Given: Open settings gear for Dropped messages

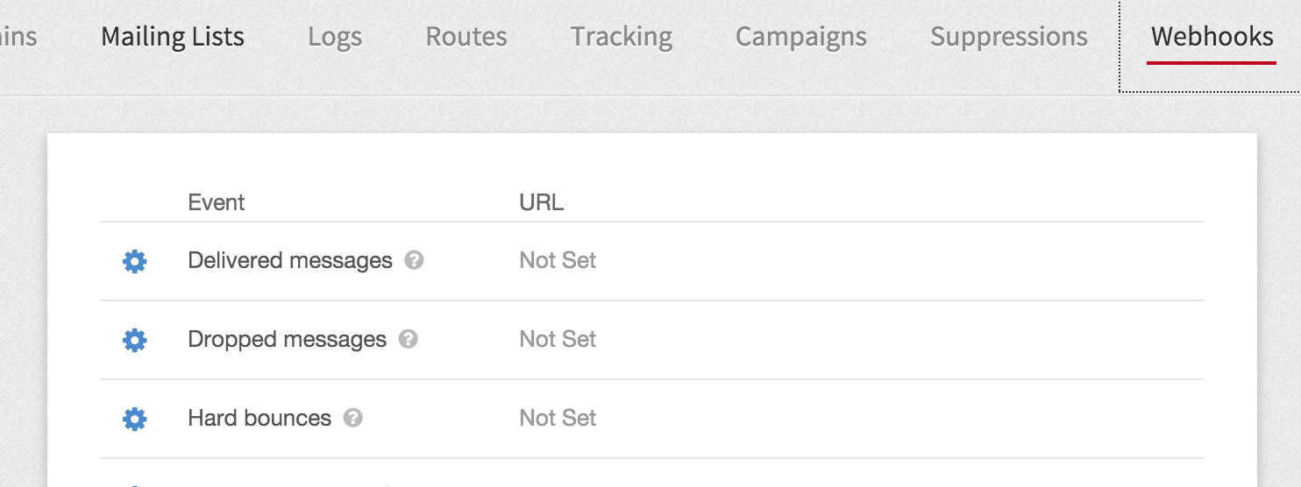Looking at the screenshot, I should point(134,340).
